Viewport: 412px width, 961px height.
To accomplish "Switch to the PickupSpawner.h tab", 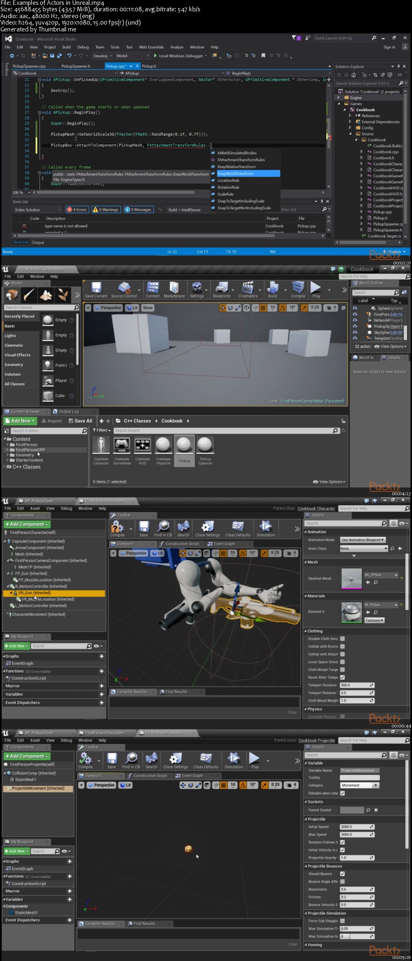I will coord(76,66).
